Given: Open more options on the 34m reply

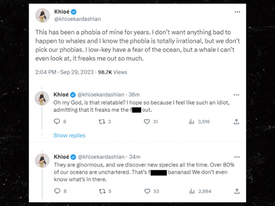Looking at the screenshot, I should point(237,157).
